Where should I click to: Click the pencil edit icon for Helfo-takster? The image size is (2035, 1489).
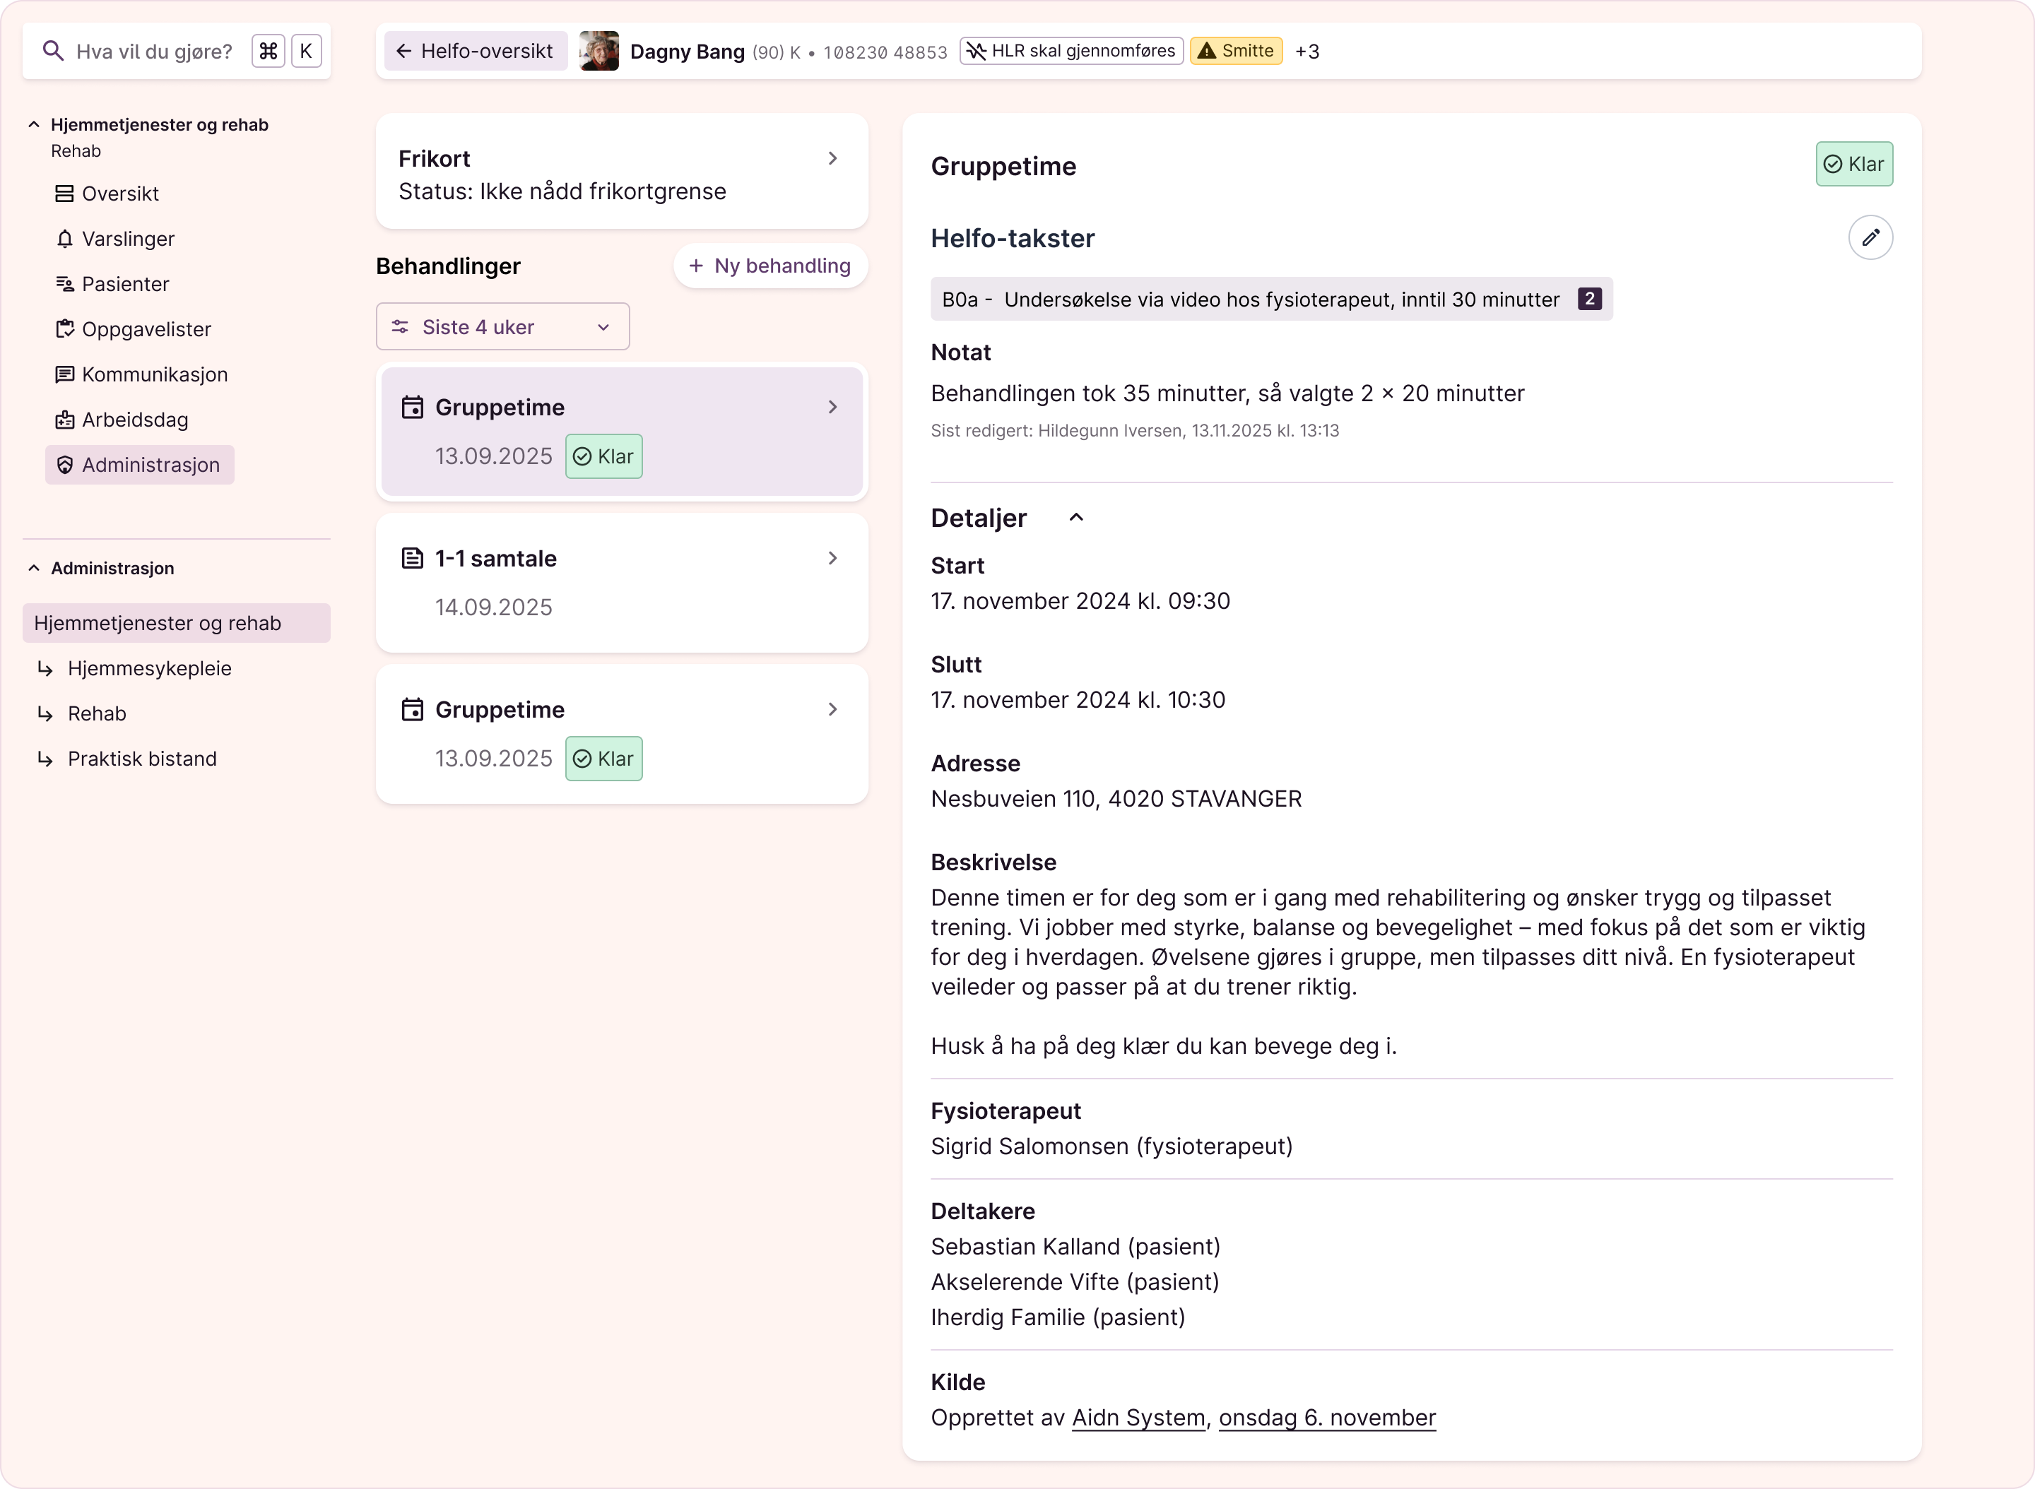(x=1870, y=238)
